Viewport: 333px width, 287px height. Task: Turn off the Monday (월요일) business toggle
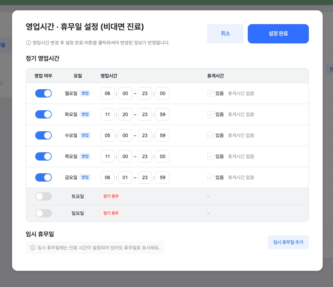pos(43,93)
